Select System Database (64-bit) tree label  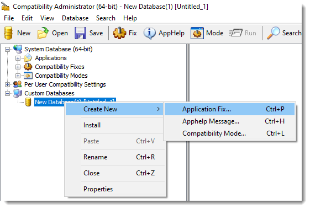coord(59,49)
